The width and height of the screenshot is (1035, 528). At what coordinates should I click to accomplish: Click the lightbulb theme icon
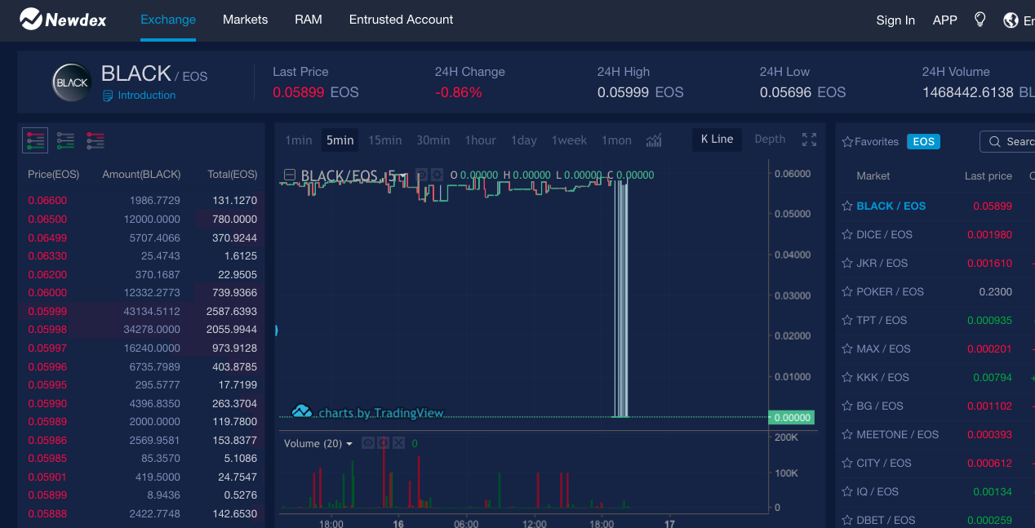tap(980, 20)
